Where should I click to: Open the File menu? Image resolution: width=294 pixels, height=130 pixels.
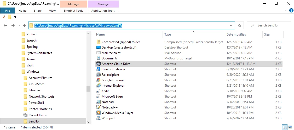point(8,11)
